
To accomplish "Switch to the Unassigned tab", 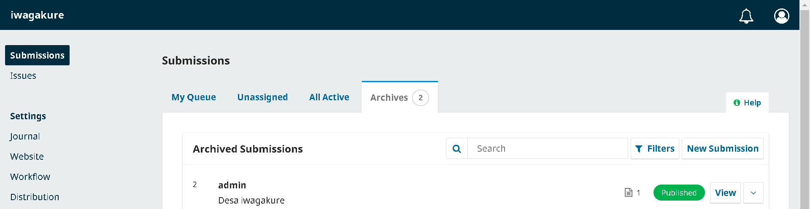I will tap(262, 97).
